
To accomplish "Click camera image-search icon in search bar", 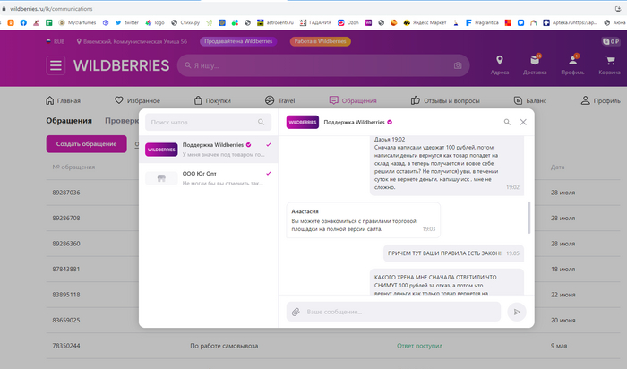I will pyautogui.click(x=458, y=65).
